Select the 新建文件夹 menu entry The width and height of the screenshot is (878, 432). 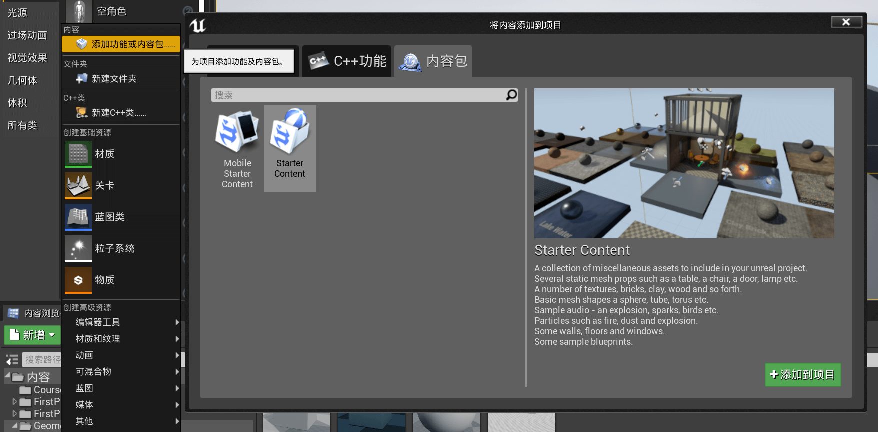click(121, 79)
